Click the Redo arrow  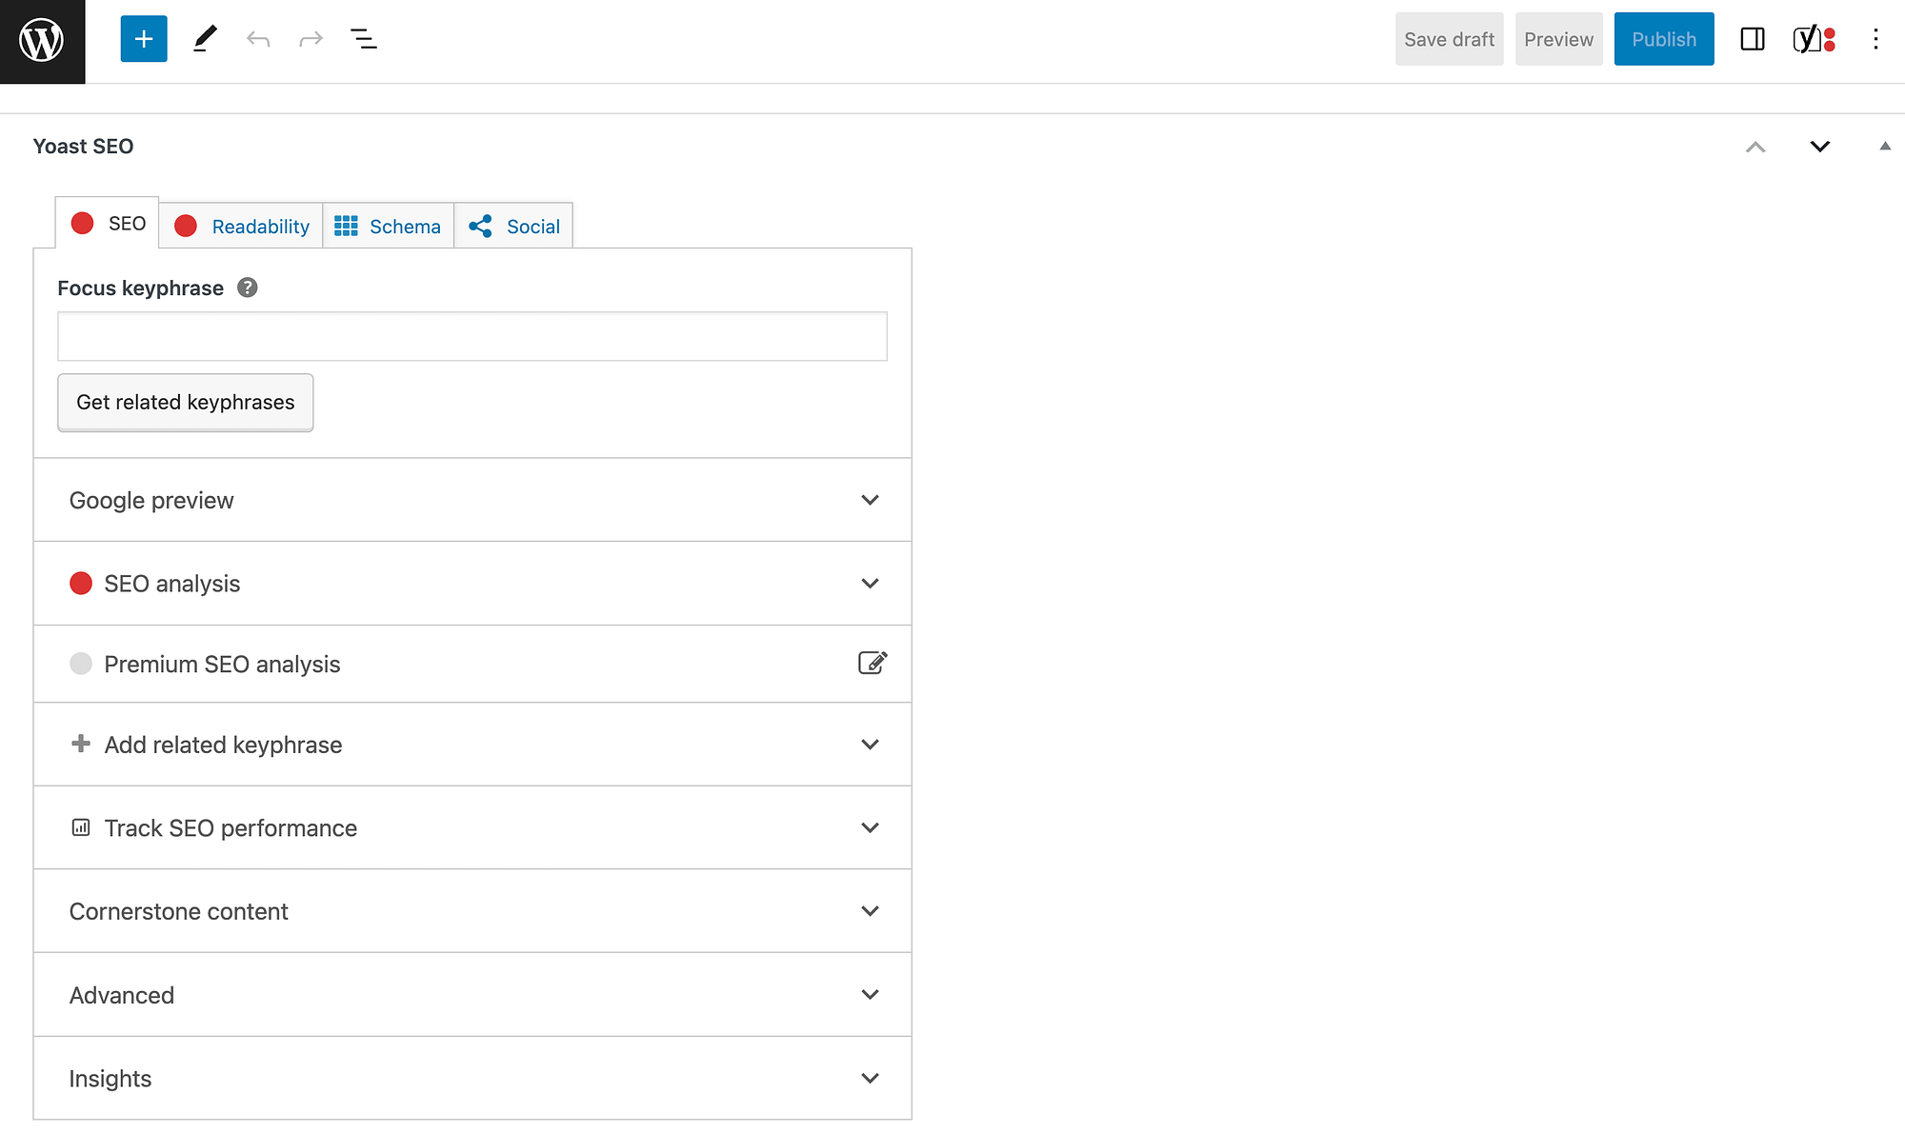311,39
